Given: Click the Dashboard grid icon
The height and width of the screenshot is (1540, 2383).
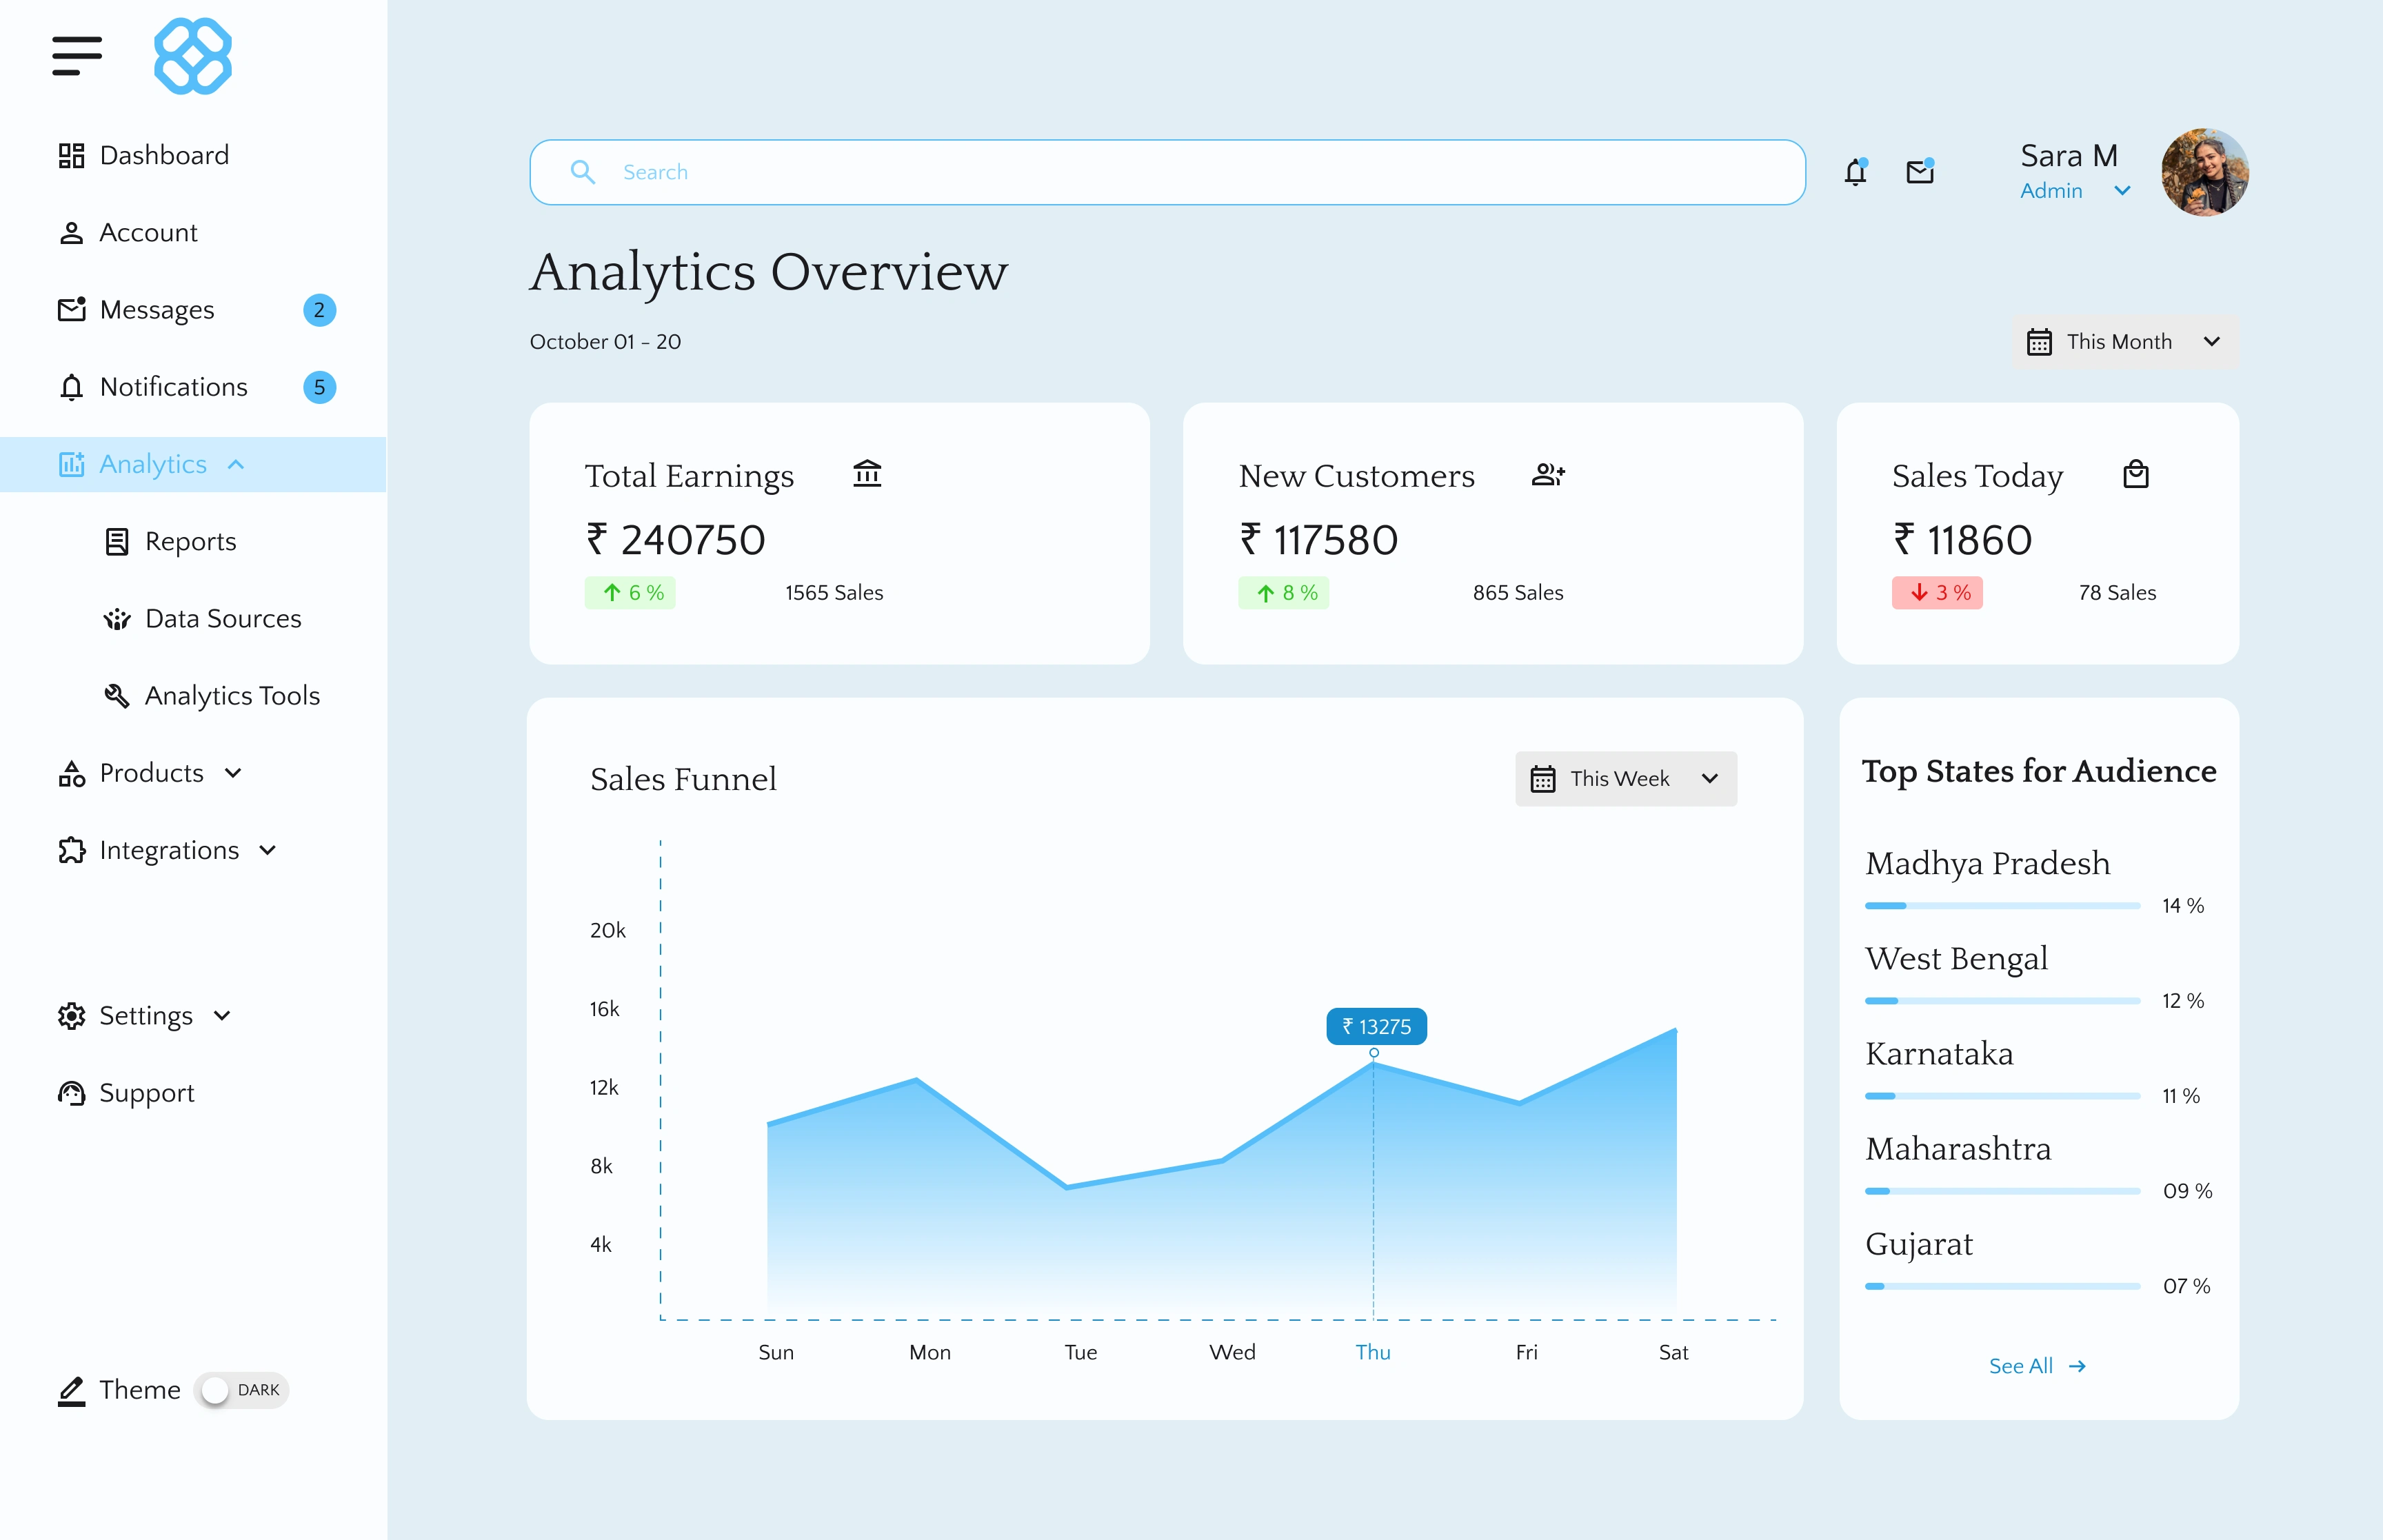Looking at the screenshot, I should tap(71, 155).
